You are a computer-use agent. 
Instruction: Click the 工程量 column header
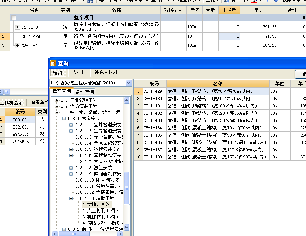pyautogui.click(x=229, y=10)
